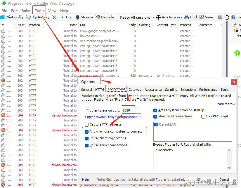Click the JS script icon in right panel
The height and width of the screenshot is (188, 241).
click(236, 30)
